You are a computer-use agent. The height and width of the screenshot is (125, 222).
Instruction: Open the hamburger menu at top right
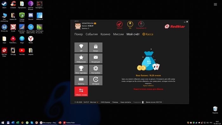coord(215,4)
